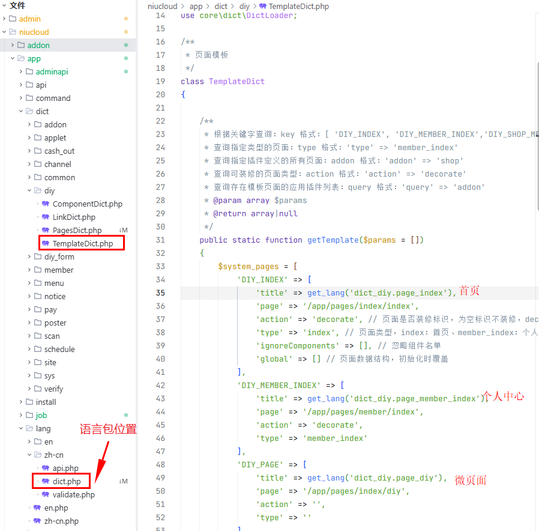The image size is (539, 531).
Task: Open api.php under zh-cn
Action: (x=65, y=468)
